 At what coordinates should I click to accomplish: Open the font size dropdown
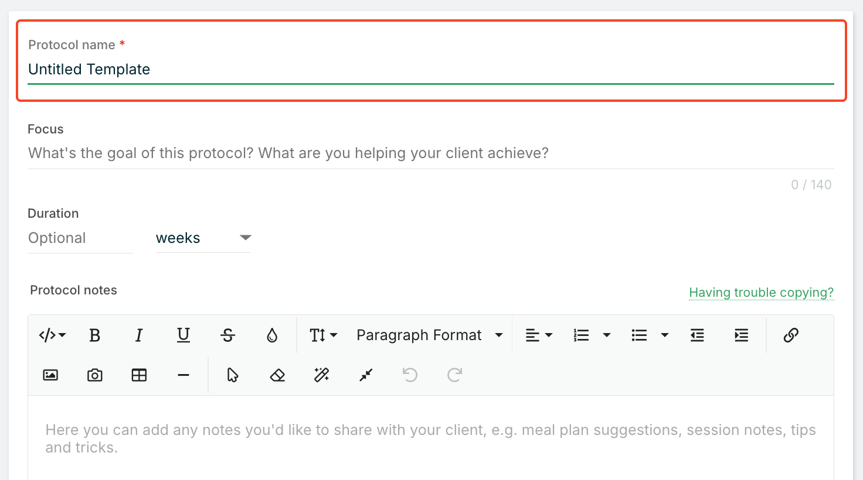point(323,335)
